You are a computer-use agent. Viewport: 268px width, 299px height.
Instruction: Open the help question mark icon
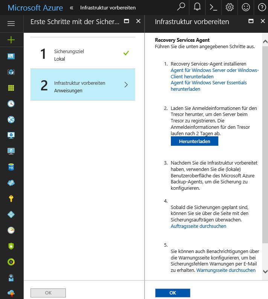(x=262, y=7)
